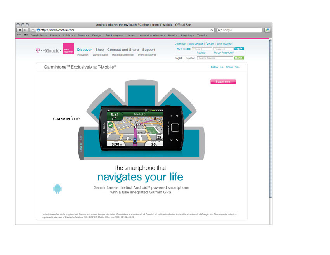This screenshot has width=330, height=255.
Task: Click the Coverage link
Action: coord(180,44)
